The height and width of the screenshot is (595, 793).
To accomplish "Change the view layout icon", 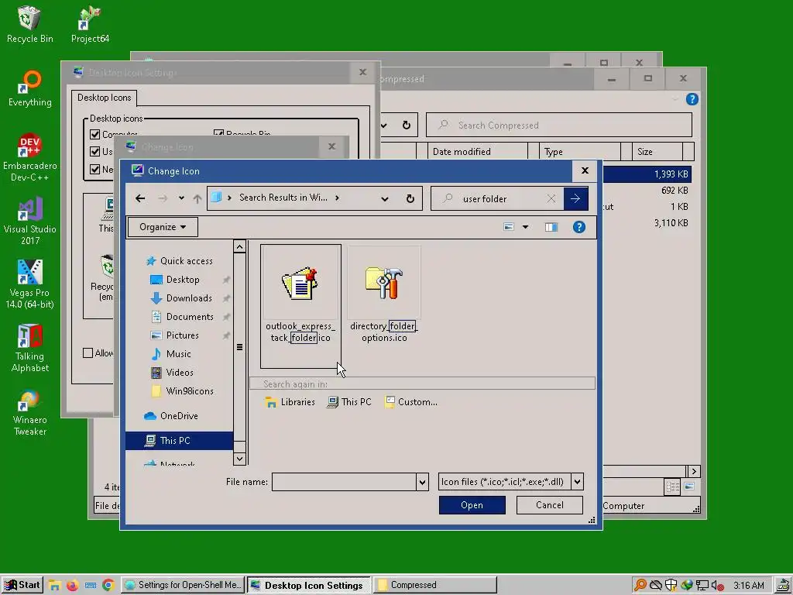I will coord(509,227).
